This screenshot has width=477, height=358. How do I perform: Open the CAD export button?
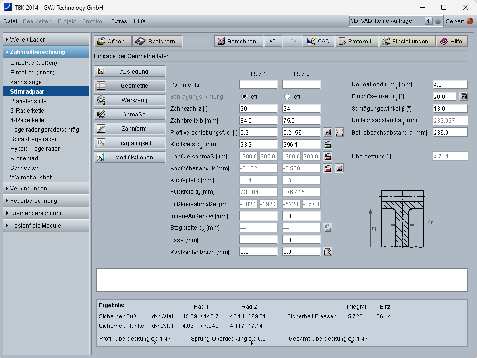tap(318, 42)
